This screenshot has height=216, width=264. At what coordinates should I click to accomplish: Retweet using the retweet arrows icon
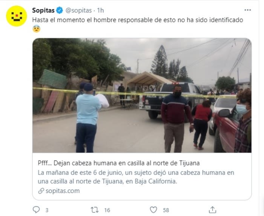[94, 210]
